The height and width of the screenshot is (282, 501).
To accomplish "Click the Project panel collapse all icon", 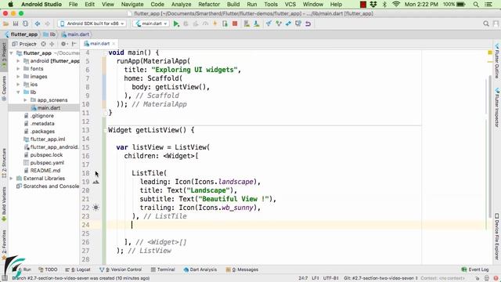I will [52, 44].
